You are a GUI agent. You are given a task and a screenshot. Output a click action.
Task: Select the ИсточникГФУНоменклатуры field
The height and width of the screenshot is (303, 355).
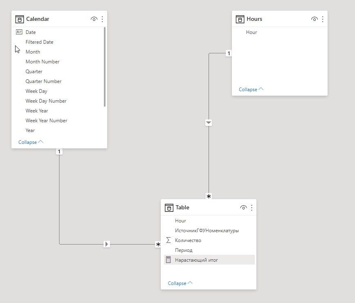click(207, 231)
